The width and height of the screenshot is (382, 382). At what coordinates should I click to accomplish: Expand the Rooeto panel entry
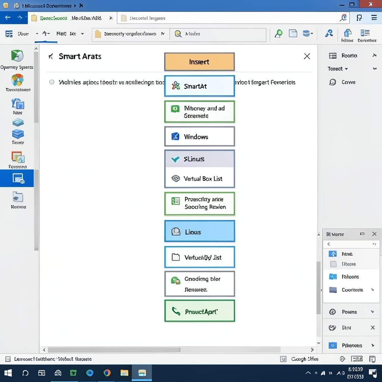click(x=375, y=56)
